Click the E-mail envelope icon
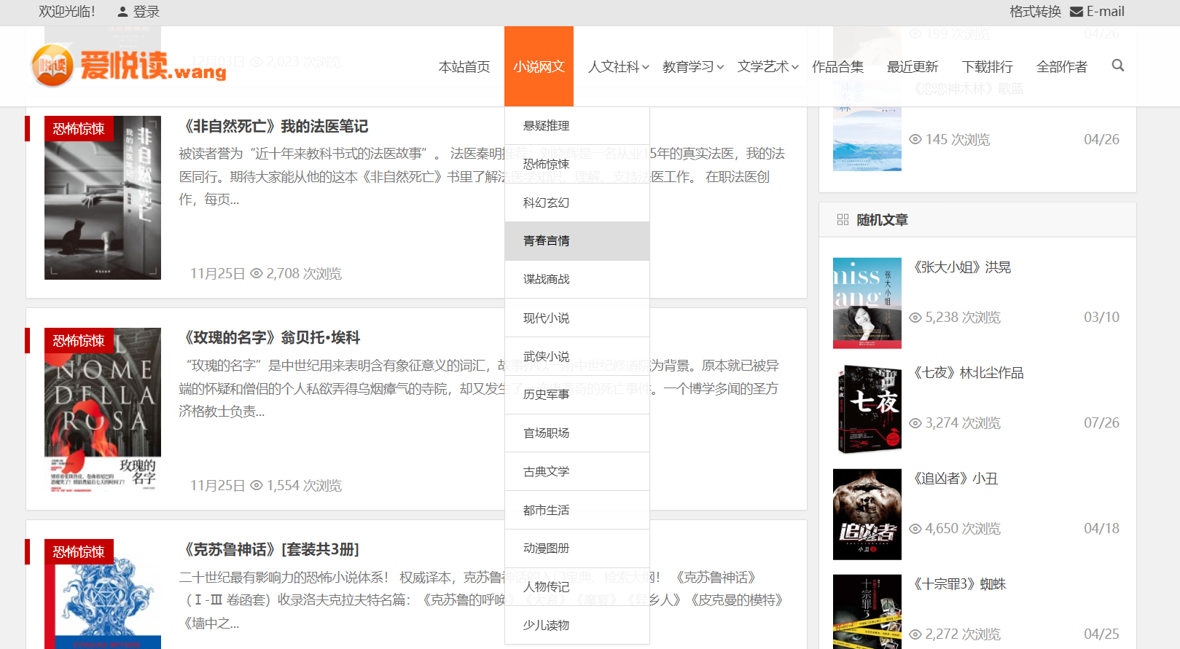The height and width of the screenshot is (649, 1180). 1076,12
